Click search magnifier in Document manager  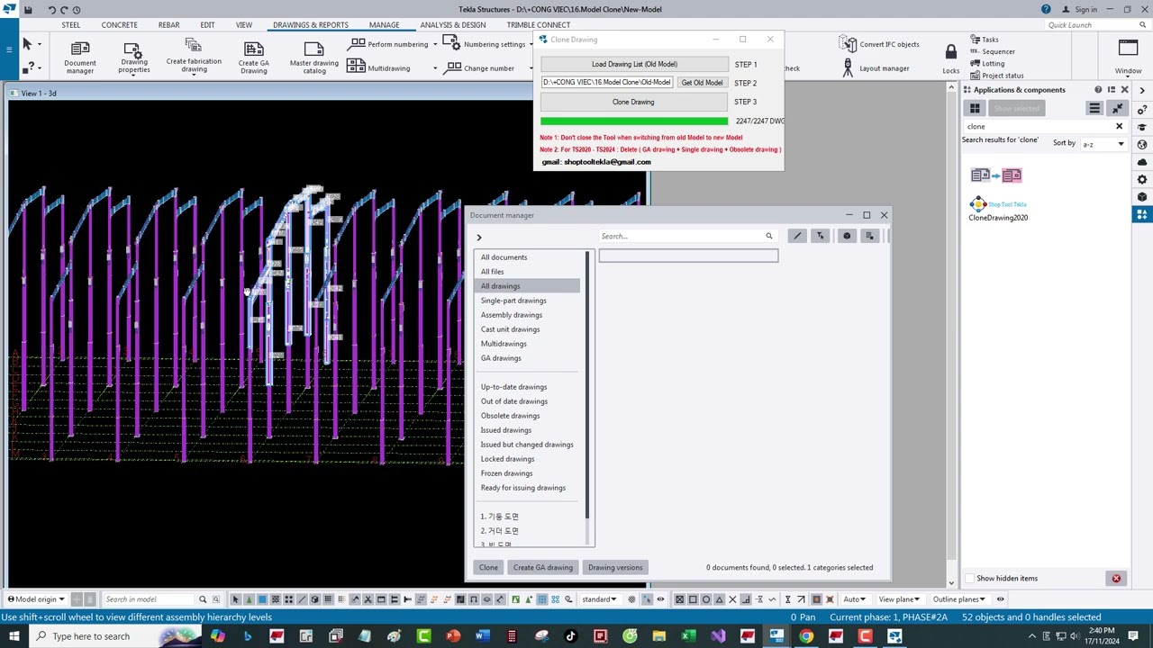pos(769,236)
